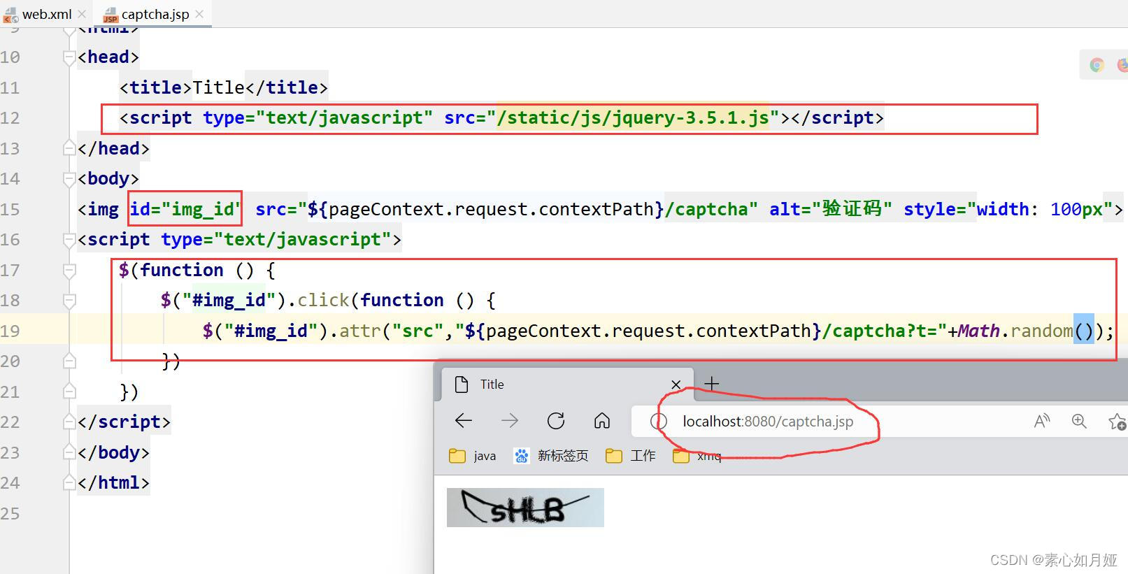Viewport: 1128px width, 574px height.
Task: Click the id="img_id" attribute on line 15
Action: point(185,209)
